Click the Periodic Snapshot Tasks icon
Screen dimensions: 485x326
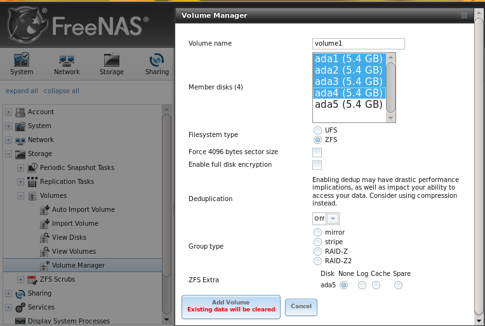(32, 168)
